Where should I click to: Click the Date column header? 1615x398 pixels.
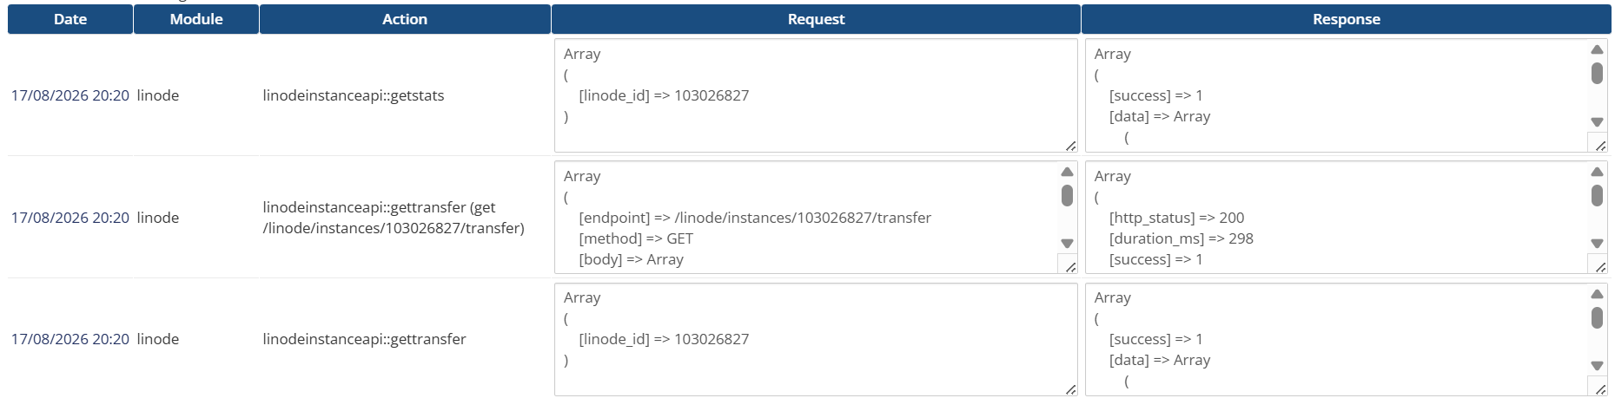point(70,19)
